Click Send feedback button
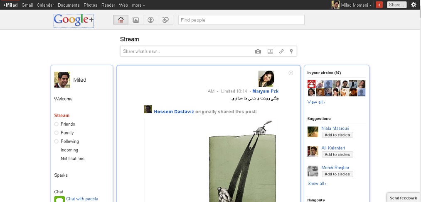 coord(404,198)
